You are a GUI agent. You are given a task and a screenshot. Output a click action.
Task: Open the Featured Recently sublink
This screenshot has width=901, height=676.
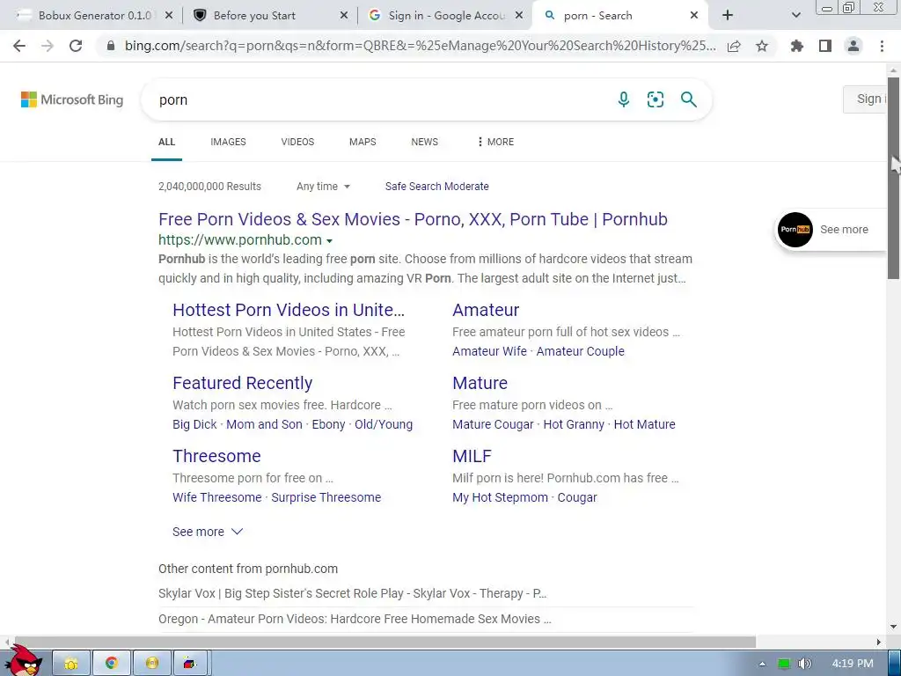tap(243, 383)
